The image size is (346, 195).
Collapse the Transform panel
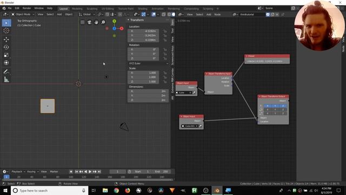(128, 20)
